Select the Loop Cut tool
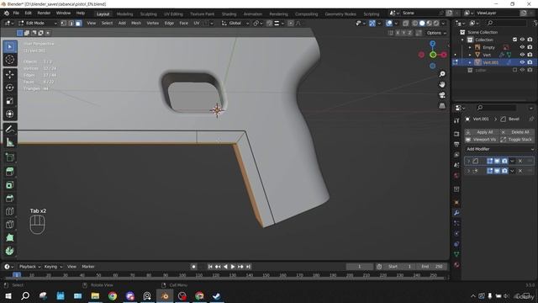Image resolution: width=538 pixels, height=303 pixels. pyautogui.click(x=10, y=211)
